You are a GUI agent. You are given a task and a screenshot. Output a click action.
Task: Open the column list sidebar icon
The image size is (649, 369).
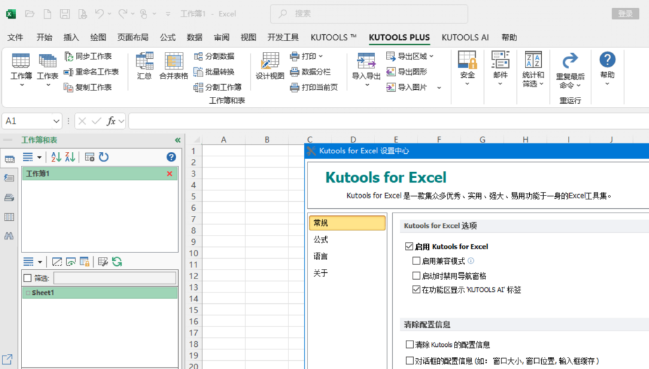pyautogui.click(x=9, y=217)
